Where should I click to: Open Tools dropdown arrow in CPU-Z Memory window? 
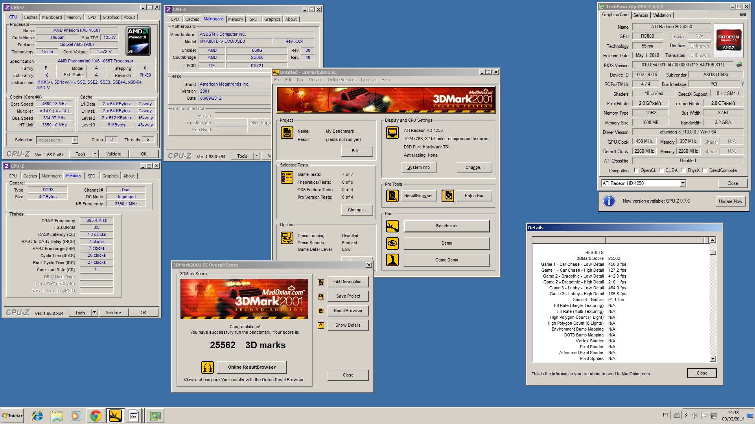(94, 313)
